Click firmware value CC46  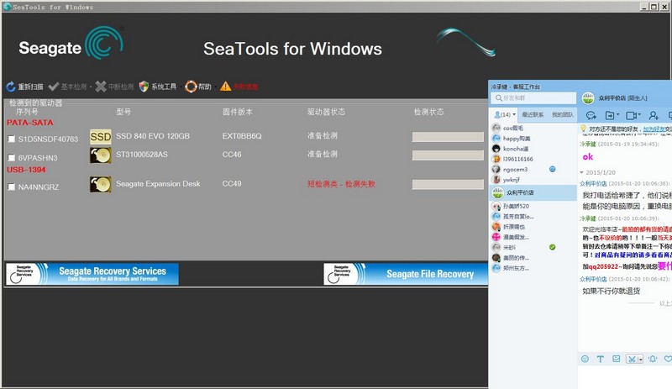pos(232,155)
